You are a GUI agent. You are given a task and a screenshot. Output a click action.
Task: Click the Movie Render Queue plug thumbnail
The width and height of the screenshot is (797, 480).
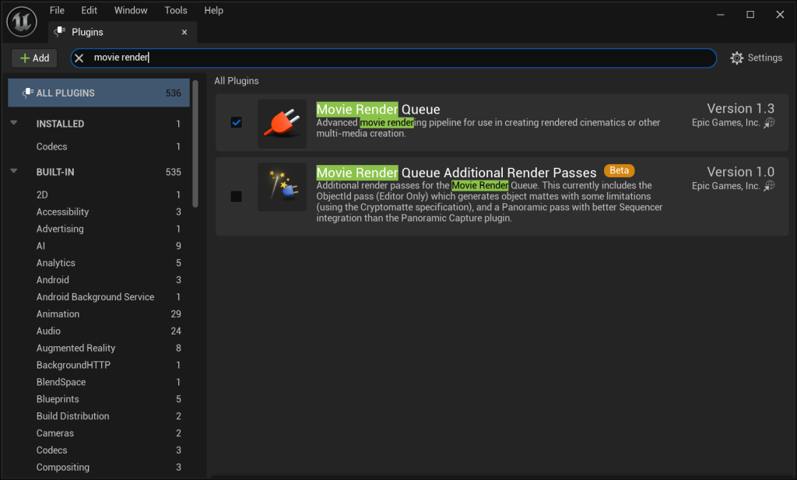[282, 124]
